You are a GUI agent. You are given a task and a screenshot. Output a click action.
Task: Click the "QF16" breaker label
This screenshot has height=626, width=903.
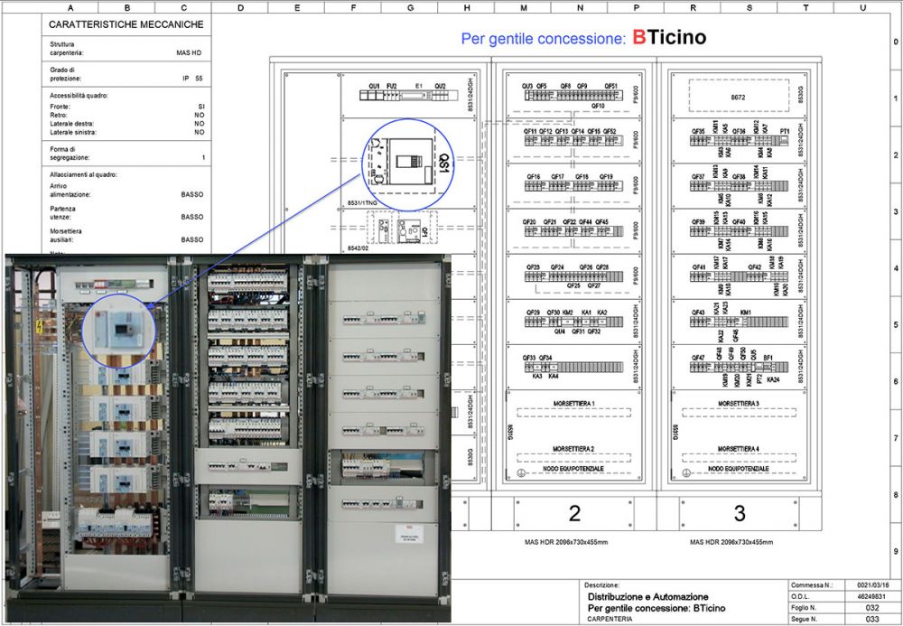click(x=534, y=177)
